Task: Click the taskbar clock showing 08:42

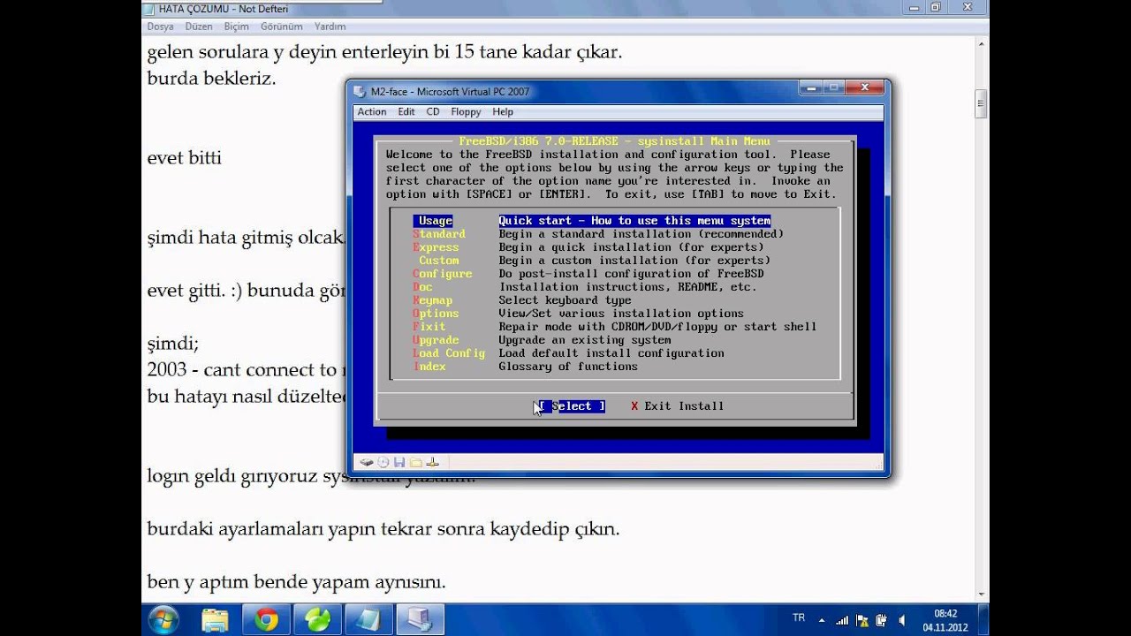Action: pos(945,619)
